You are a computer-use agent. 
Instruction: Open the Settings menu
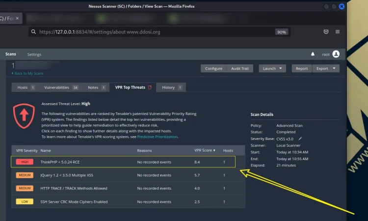(34, 55)
